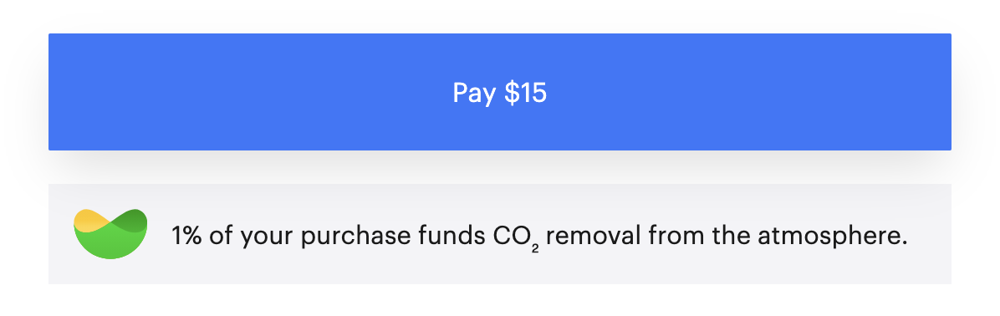Click the green Stripe Climate leaf icon
Screen dimensions: 1000x316
coord(110,234)
